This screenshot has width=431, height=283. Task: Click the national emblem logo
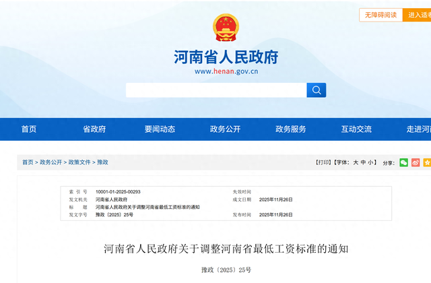coord(226,28)
